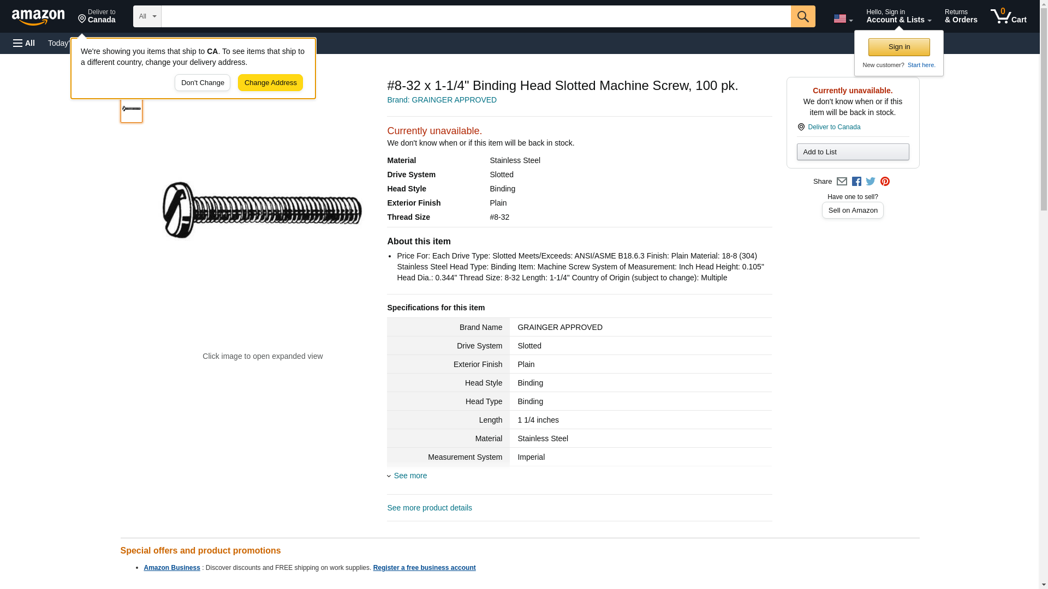Share on Facebook icon
The width and height of the screenshot is (1048, 589).
click(856, 182)
